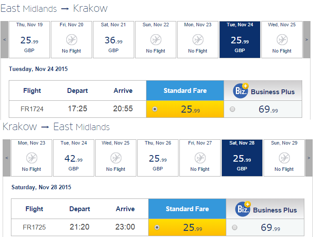Click the no-flight plane icon for Wed, Nov 25 outbound
Image resolution: width=314 pixels, height=237 pixels.
click(282, 39)
